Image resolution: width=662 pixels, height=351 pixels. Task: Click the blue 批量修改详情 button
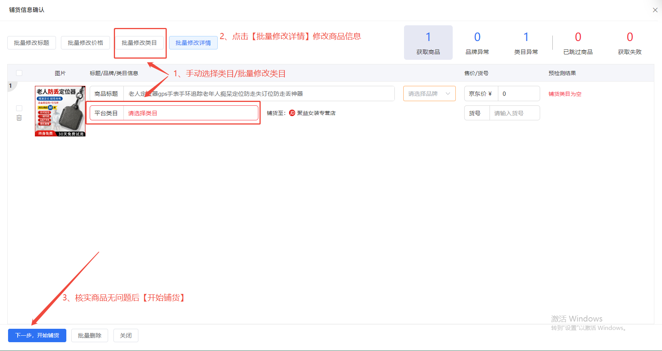click(x=193, y=43)
